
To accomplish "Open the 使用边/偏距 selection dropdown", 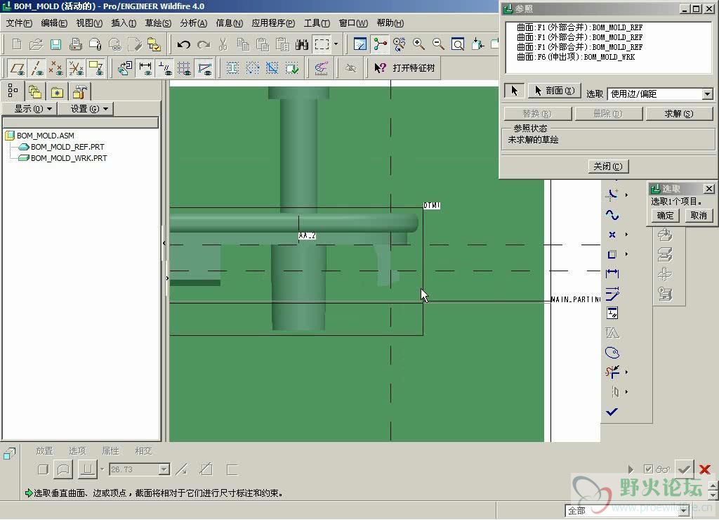I will click(x=707, y=94).
